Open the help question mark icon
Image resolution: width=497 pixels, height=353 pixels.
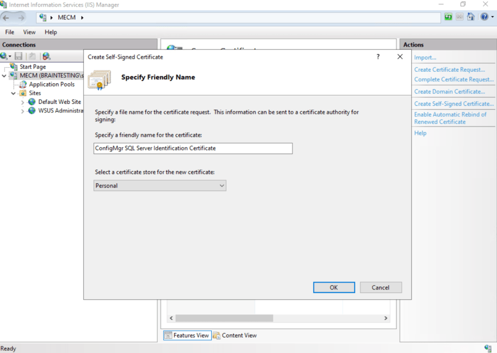[484, 17]
